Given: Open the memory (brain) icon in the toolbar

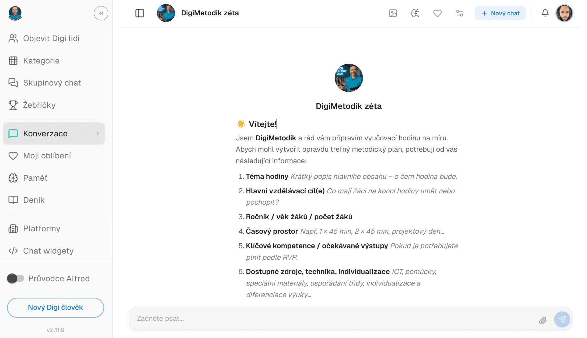Looking at the screenshot, I should tap(415, 13).
